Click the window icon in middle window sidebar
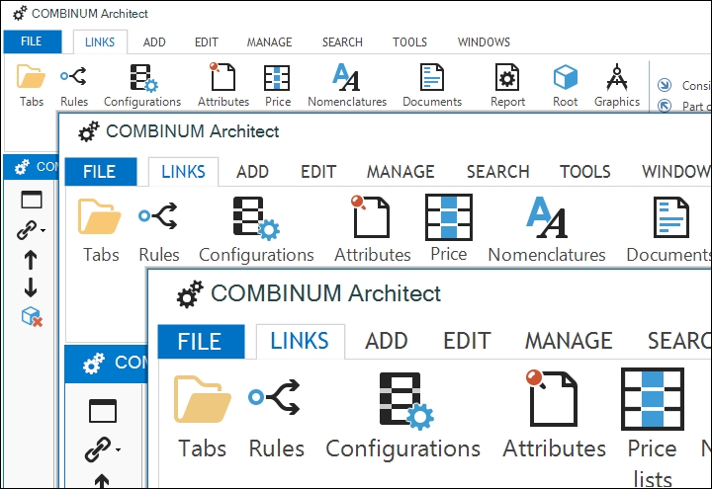Viewport: 712px width, 489px height. pos(103,411)
